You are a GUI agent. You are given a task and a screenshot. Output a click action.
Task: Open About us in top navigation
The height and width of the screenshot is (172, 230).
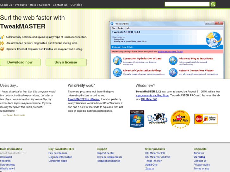click(6, 5)
